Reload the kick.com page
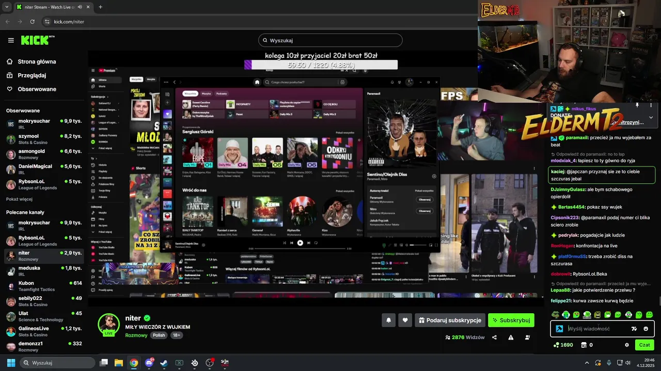 33,22
